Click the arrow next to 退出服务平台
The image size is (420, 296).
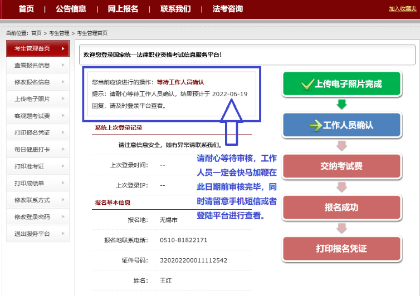(63, 234)
